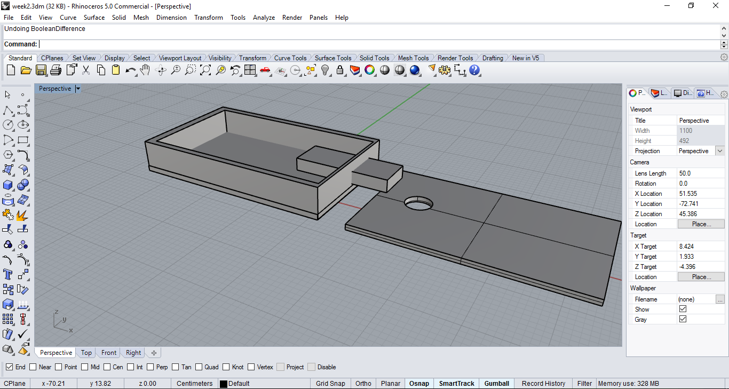Click the Lock objects padlock icon
Viewport: 729px width, 389px height.
pyautogui.click(x=340, y=70)
